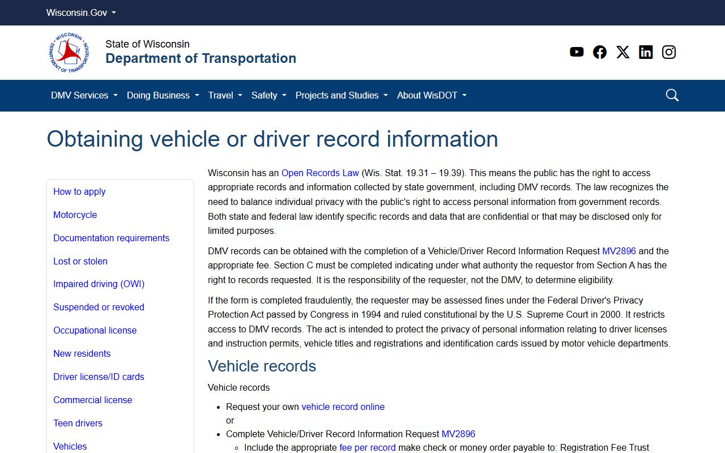Go to Teen drivers sidebar link
The width and height of the screenshot is (725, 453).
(x=78, y=423)
